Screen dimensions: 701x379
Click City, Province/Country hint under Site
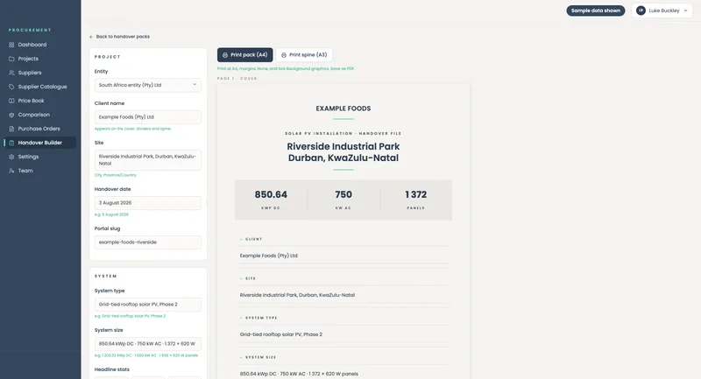tap(116, 175)
